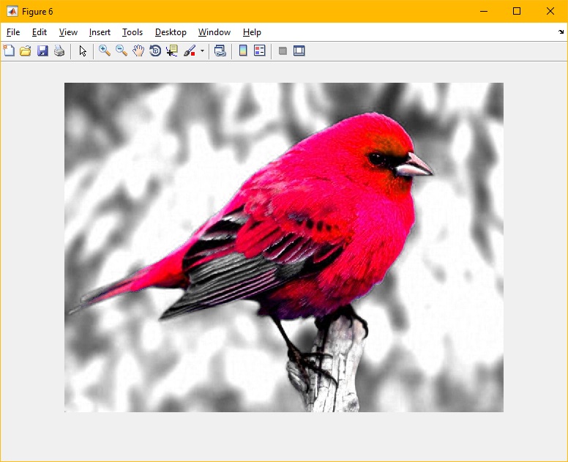Viewport: 568px width, 462px height.
Task: Show Plot Tools and dock figure
Action: pyautogui.click(x=299, y=51)
